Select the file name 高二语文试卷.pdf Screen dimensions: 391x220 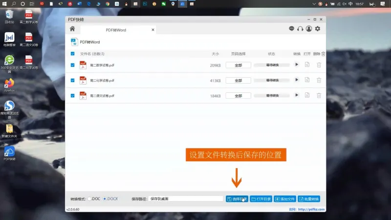[102, 95]
